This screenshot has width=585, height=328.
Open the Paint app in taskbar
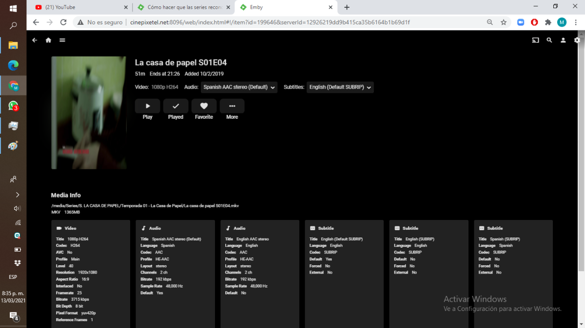(x=13, y=146)
